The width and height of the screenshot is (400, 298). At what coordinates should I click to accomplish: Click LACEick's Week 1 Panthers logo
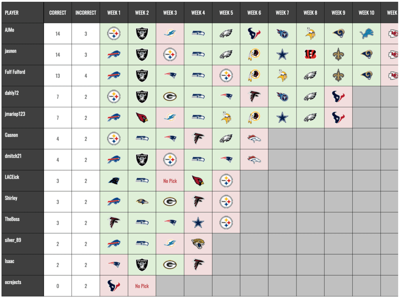(114, 181)
